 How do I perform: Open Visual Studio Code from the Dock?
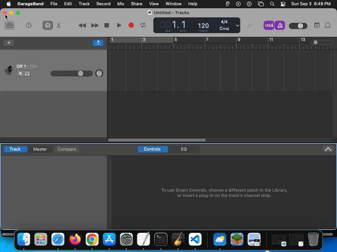[x=195, y=239]
